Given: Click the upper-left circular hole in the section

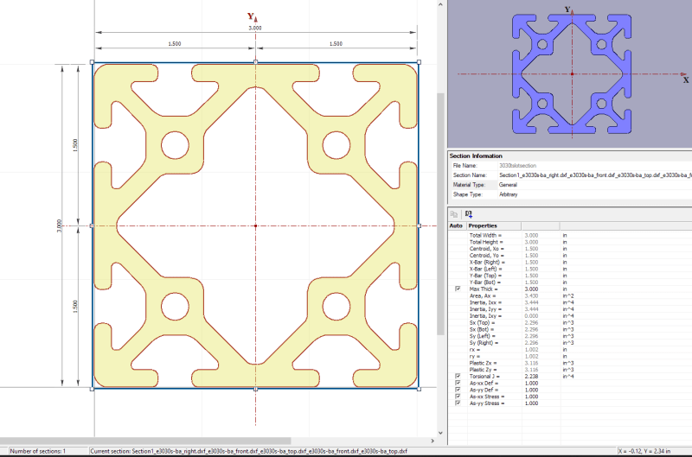Looking at the screenshot, I should [176, 145].
